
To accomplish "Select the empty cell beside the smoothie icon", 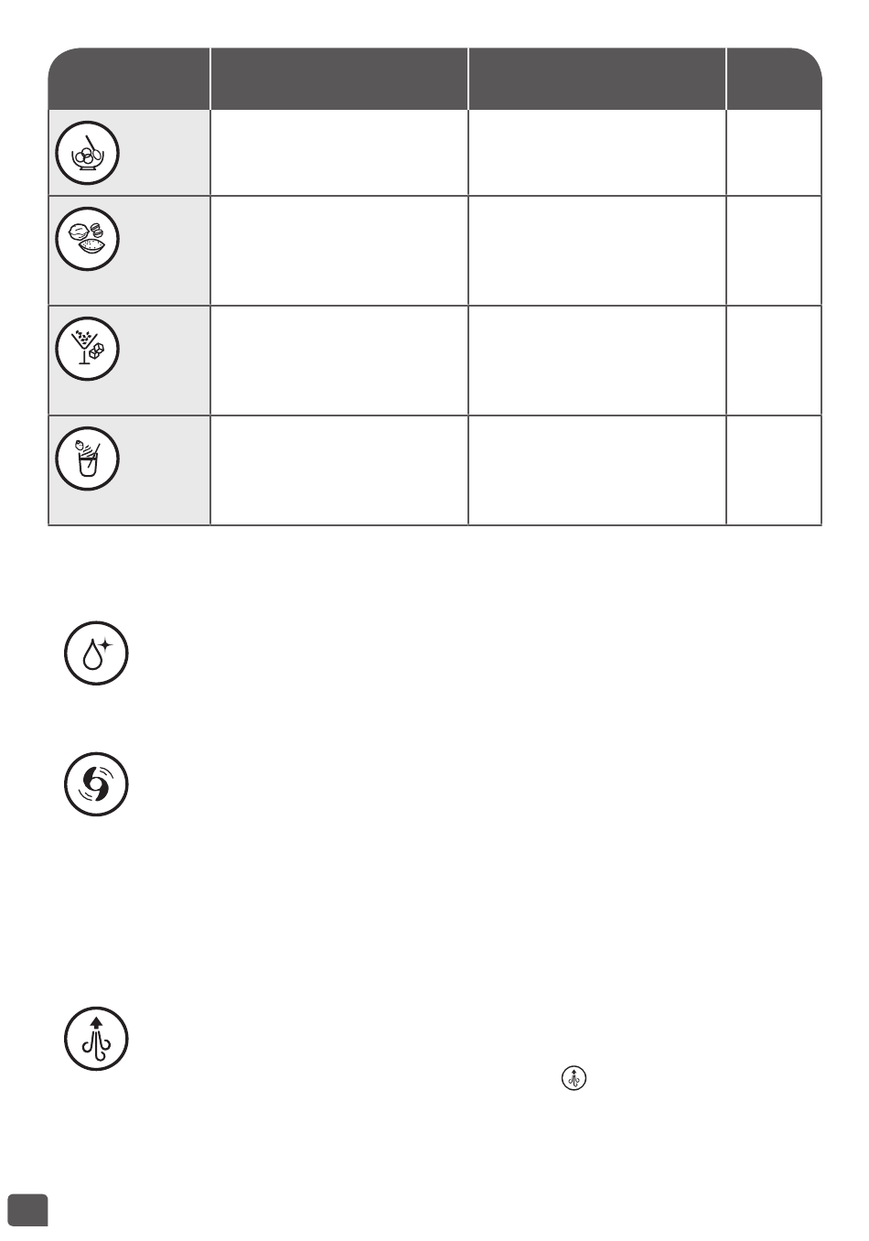I will coord(339,470).
